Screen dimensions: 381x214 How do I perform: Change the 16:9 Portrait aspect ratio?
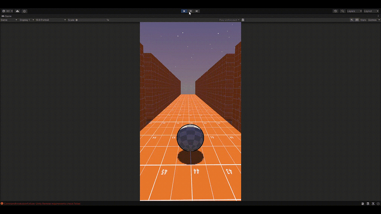[x=48, y=20]
